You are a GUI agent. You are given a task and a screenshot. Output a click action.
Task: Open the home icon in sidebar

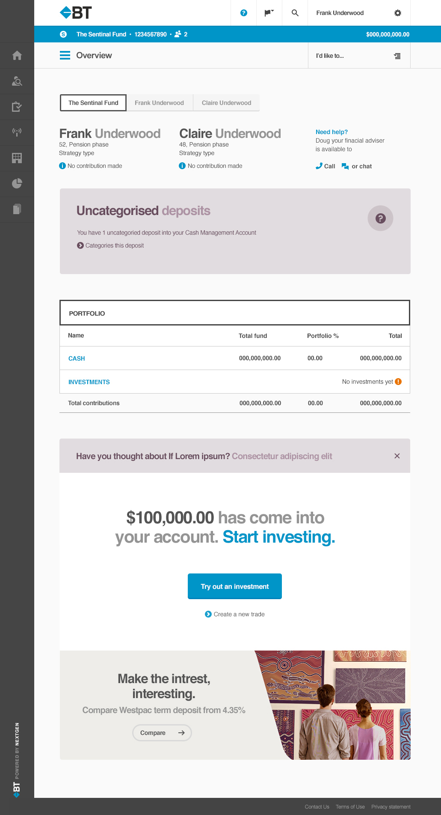17,55
